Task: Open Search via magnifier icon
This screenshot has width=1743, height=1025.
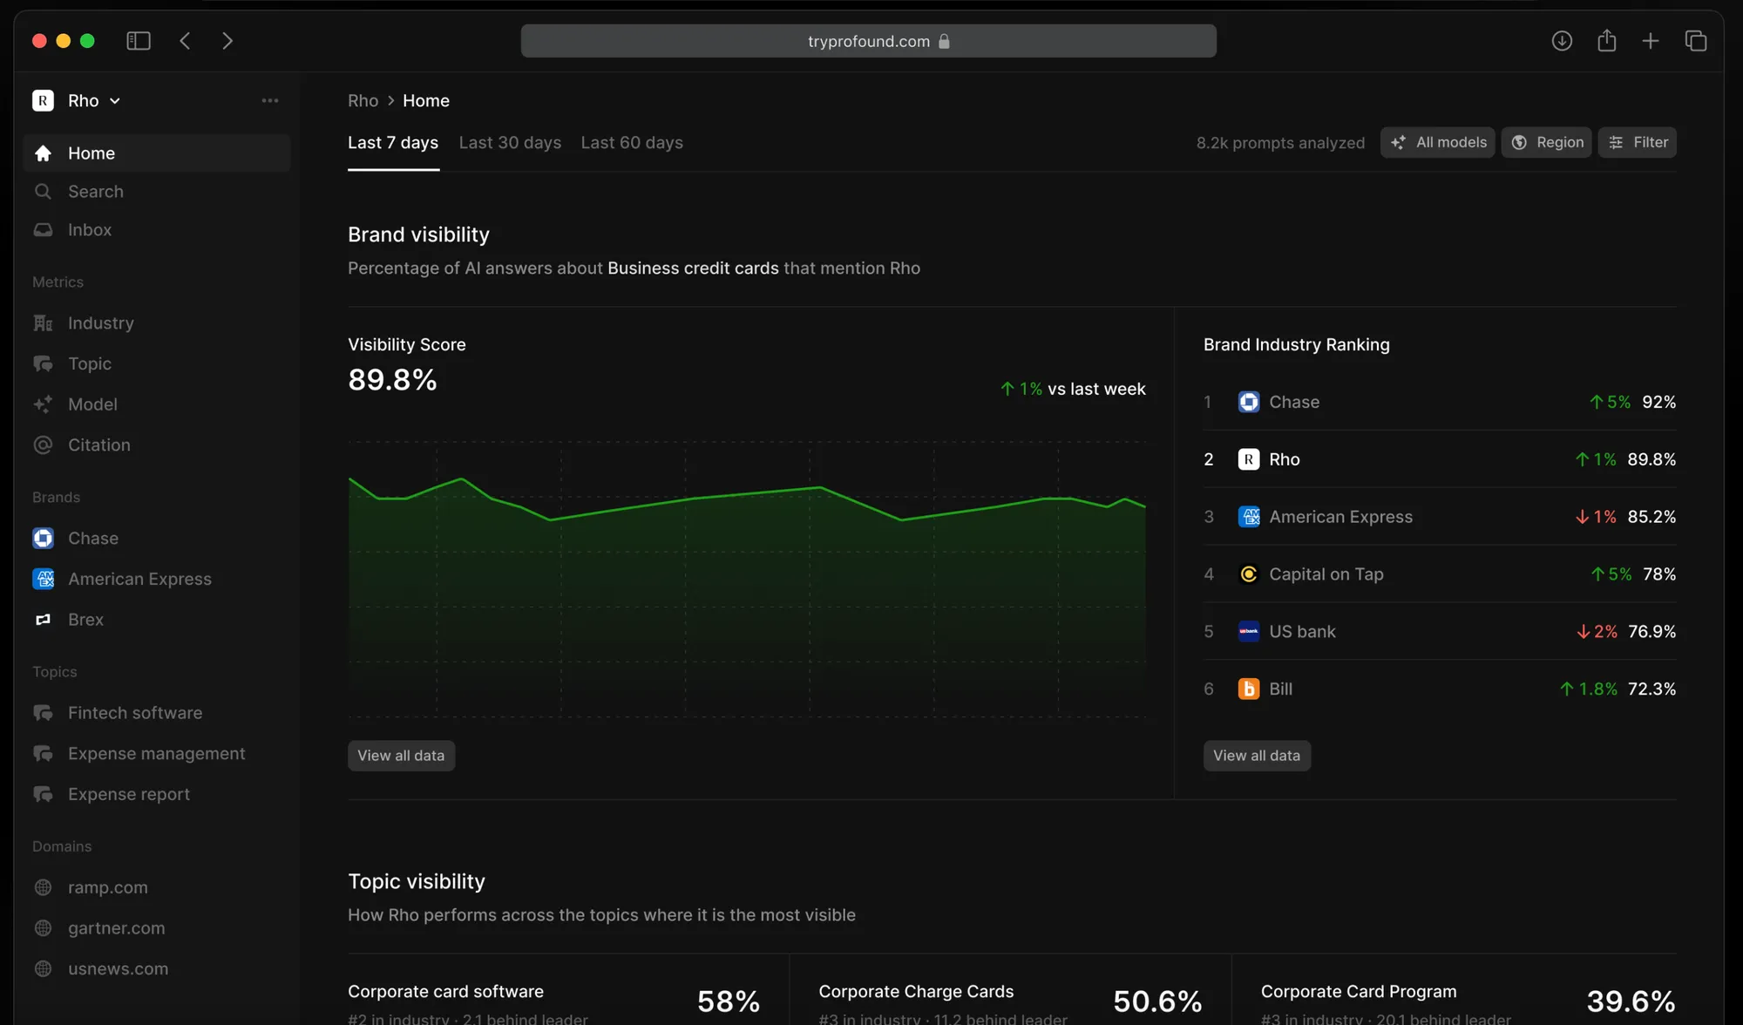Action: click(x=43, y=192)
